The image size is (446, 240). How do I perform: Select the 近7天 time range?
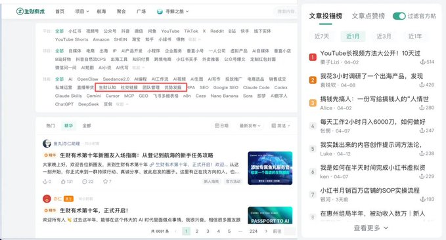click(322, 36)
